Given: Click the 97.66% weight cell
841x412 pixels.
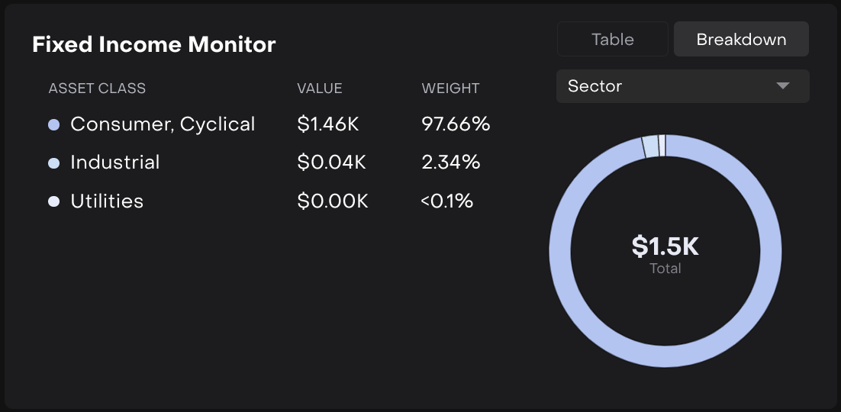Looking at the screenshot, I should click(x=456, y=124).
